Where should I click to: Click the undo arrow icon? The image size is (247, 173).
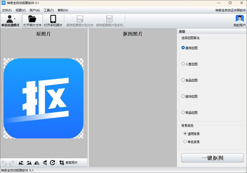pos(4,163)
